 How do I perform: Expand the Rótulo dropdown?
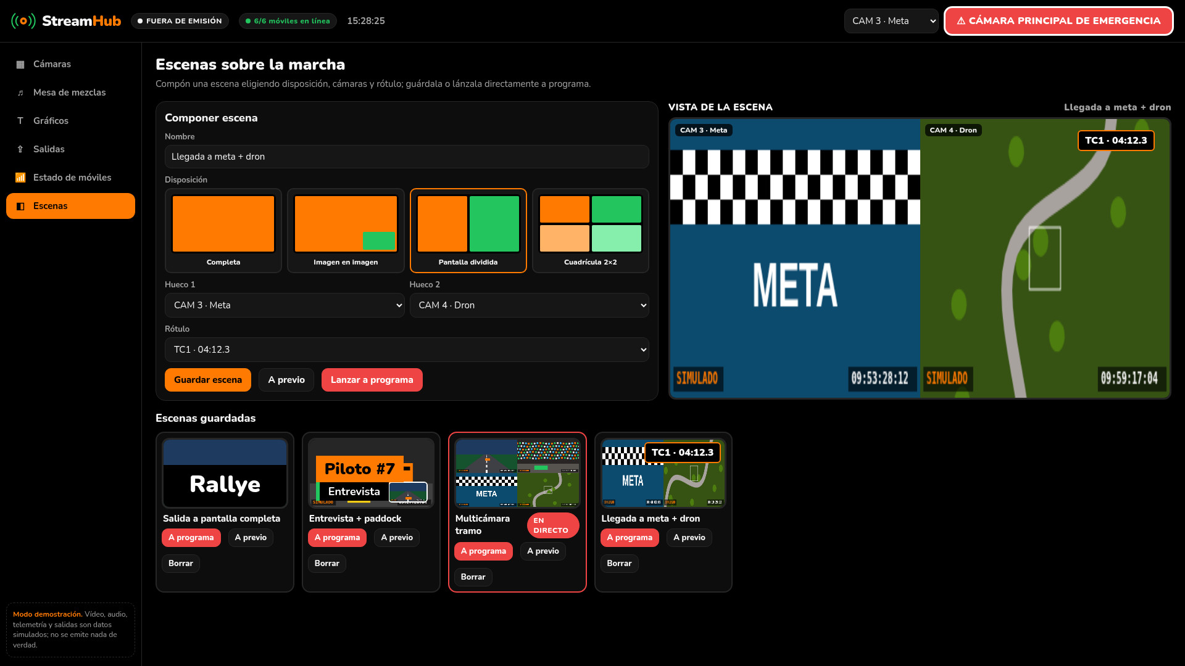click(x=407, y=350)
